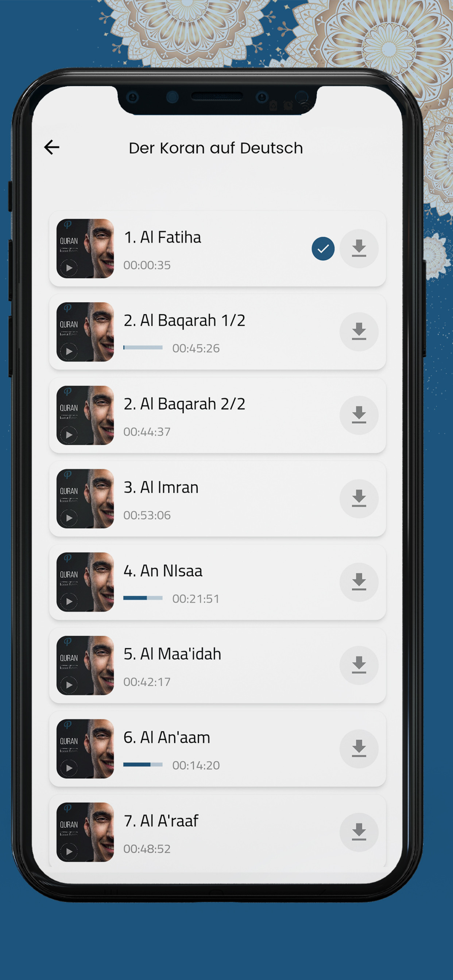Toggle the completed checkmark on Al Fatiha

(323, 249)
